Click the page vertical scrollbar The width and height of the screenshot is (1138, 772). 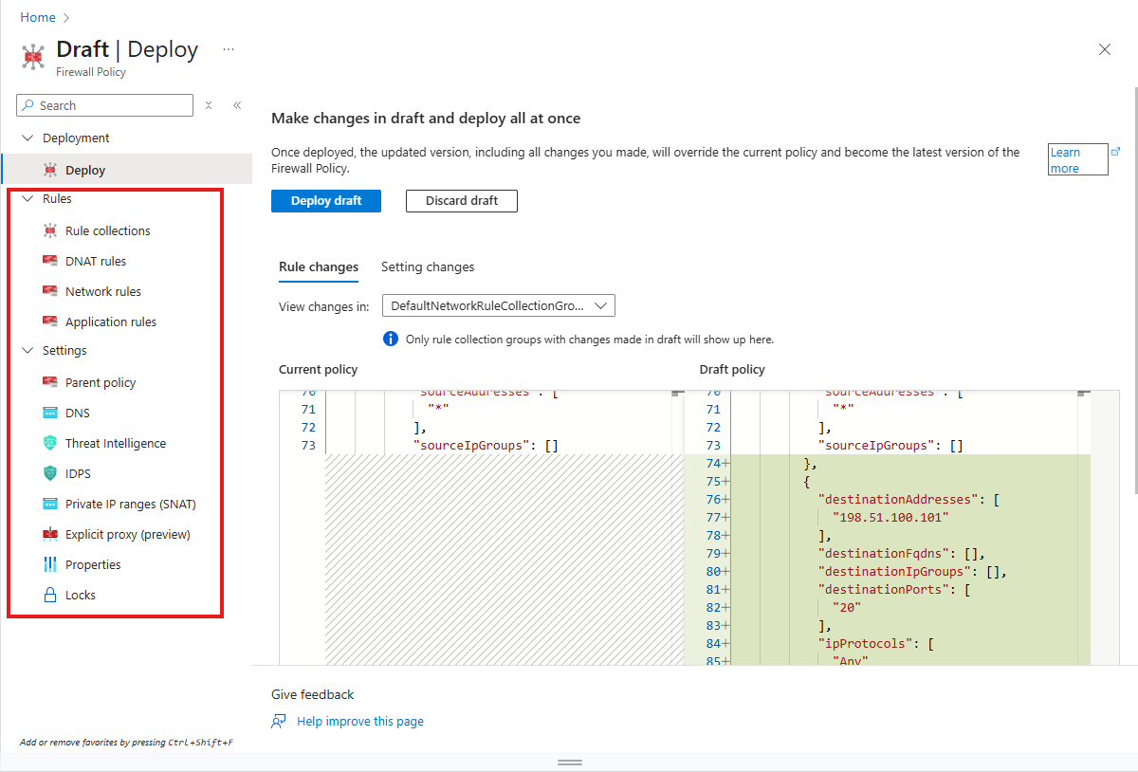[x=1135, y=289]
